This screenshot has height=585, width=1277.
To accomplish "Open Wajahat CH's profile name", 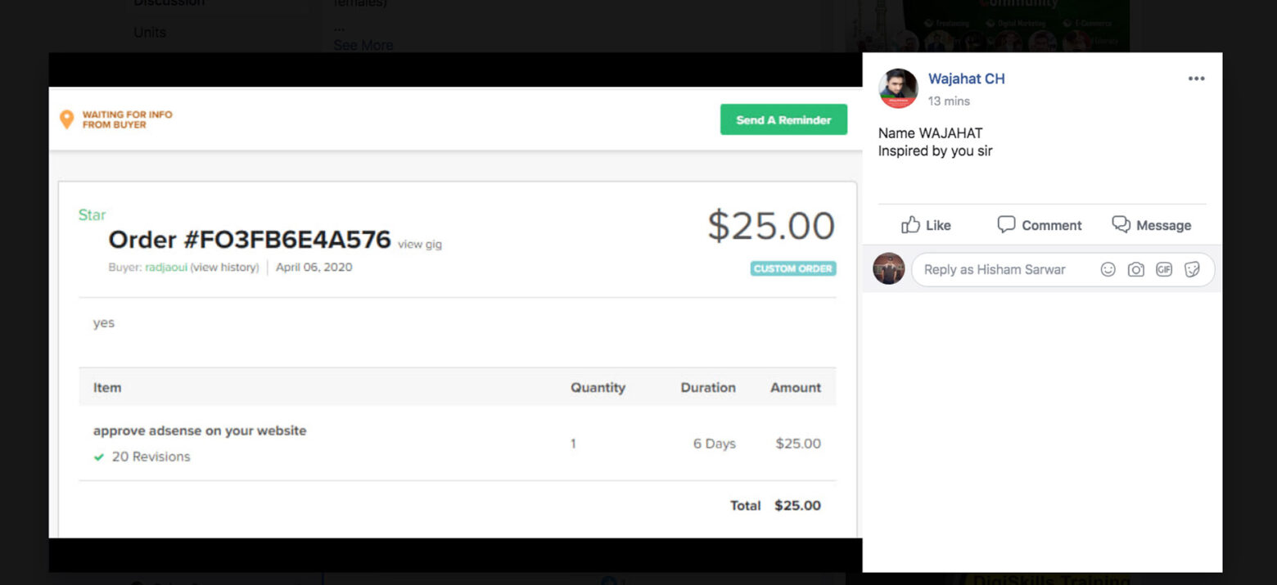I will [x=966, y=79].
